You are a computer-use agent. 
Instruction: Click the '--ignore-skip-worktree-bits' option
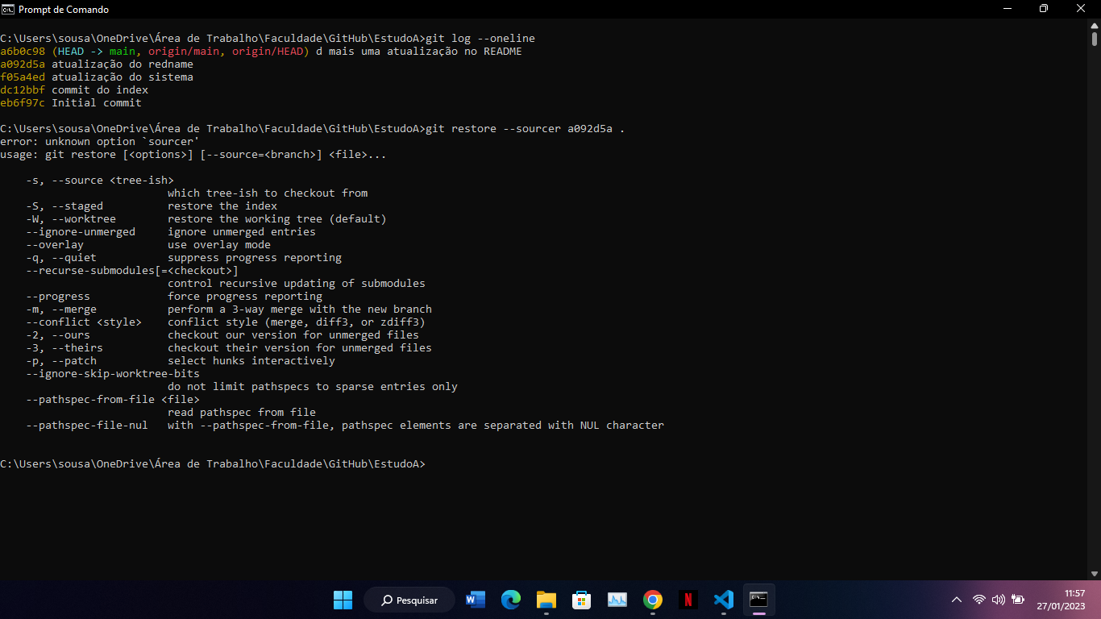click(113, 374)
